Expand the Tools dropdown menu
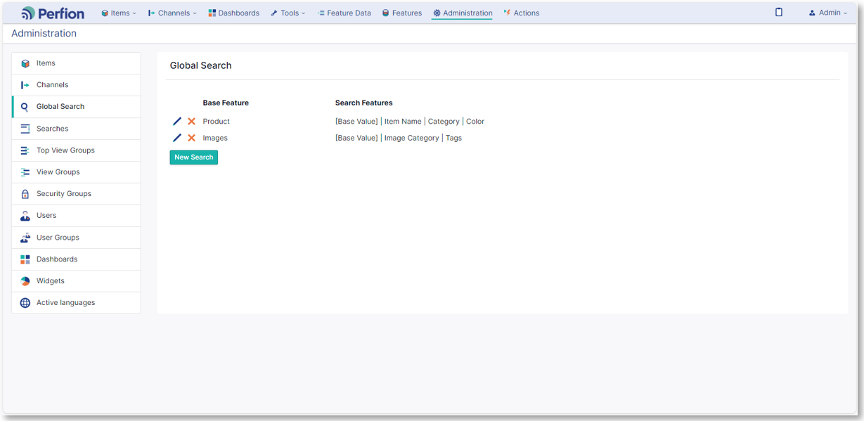The height and width of the screenshot is (421, 864). [x=288, y=13]
